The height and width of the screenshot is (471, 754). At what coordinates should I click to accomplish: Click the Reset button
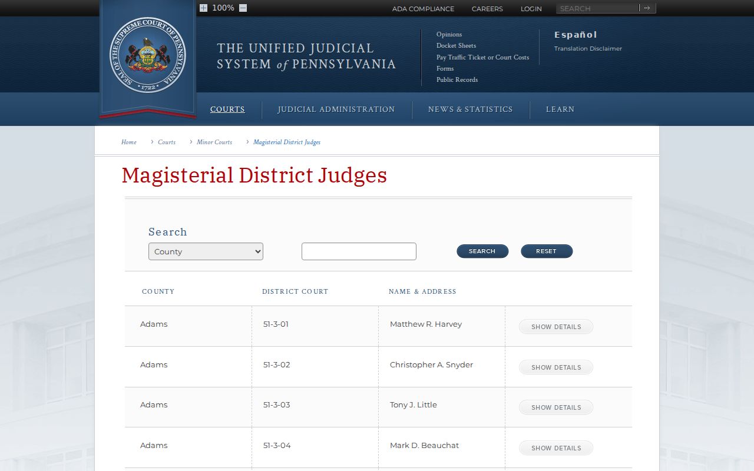547,251
